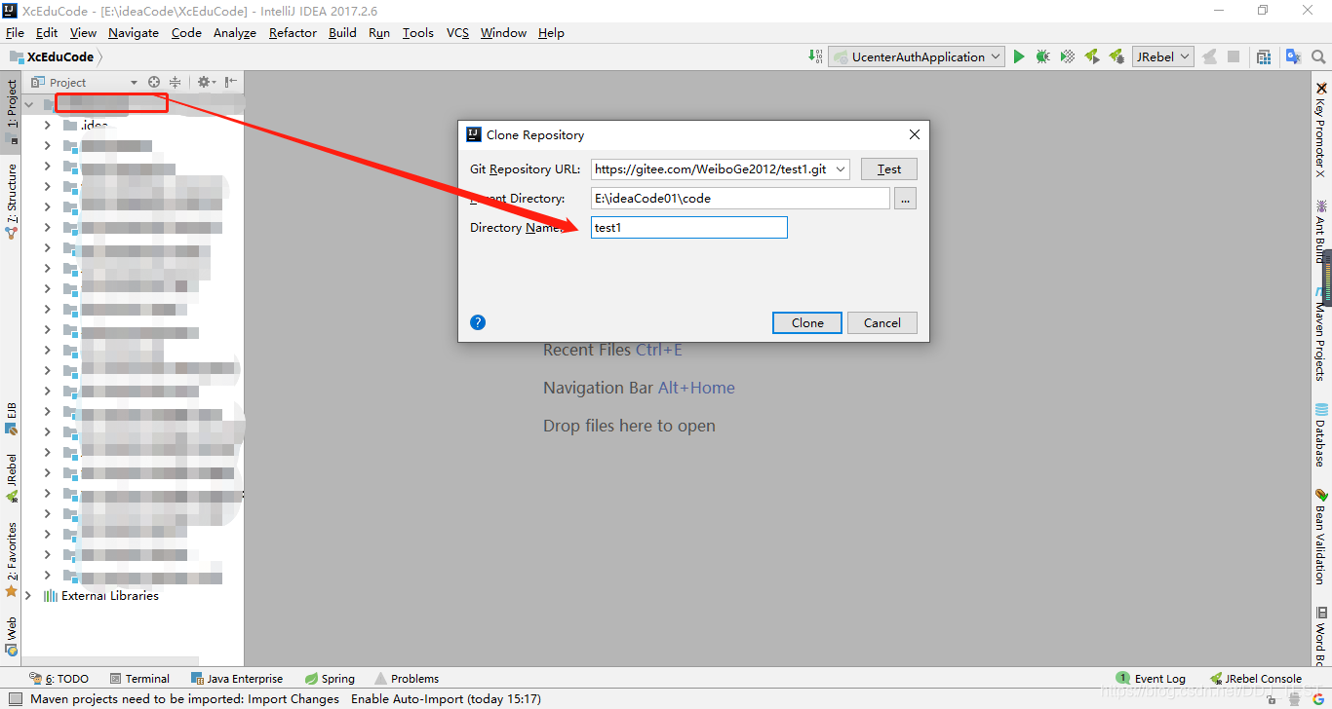Debug with JRebel rocket-bug icon
Screen dimensions: 1332x709
pyautogui.click(x=1117, y=56)
